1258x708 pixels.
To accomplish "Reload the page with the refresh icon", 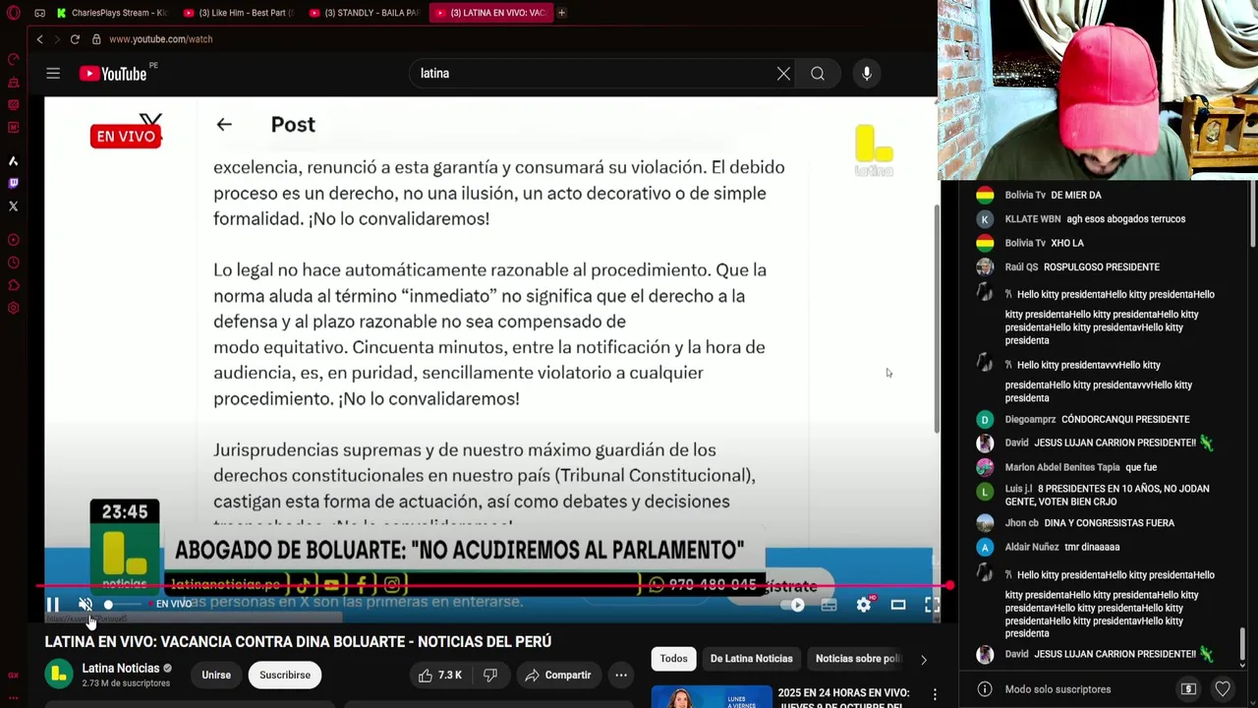I will coord(75,39).
